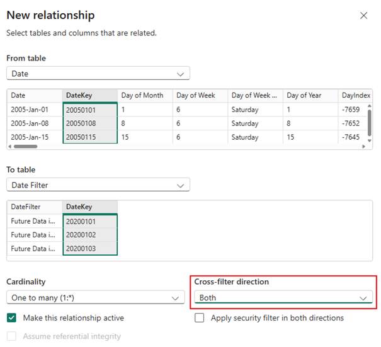381x347 pixels.
Task: Select the Date column header in From table
Action: pos(35,96)
